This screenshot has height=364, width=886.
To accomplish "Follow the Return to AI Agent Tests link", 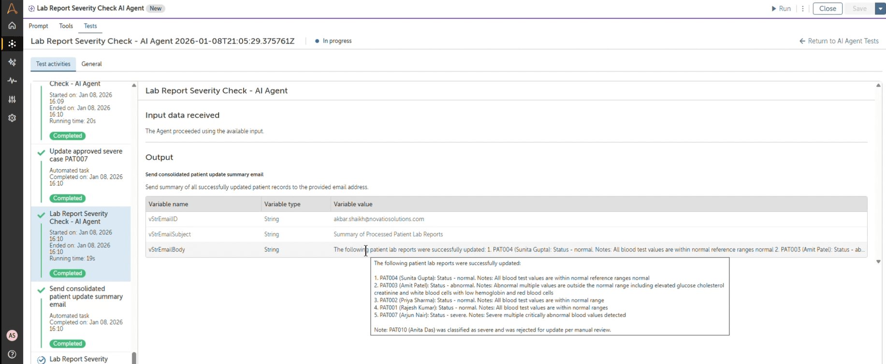I will click(x=839, y=41).
